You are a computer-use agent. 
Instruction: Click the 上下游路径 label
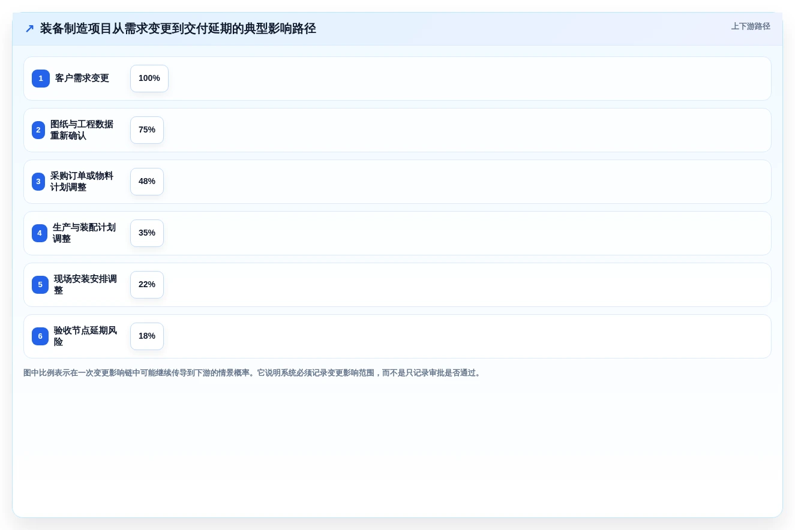(751, 26)
